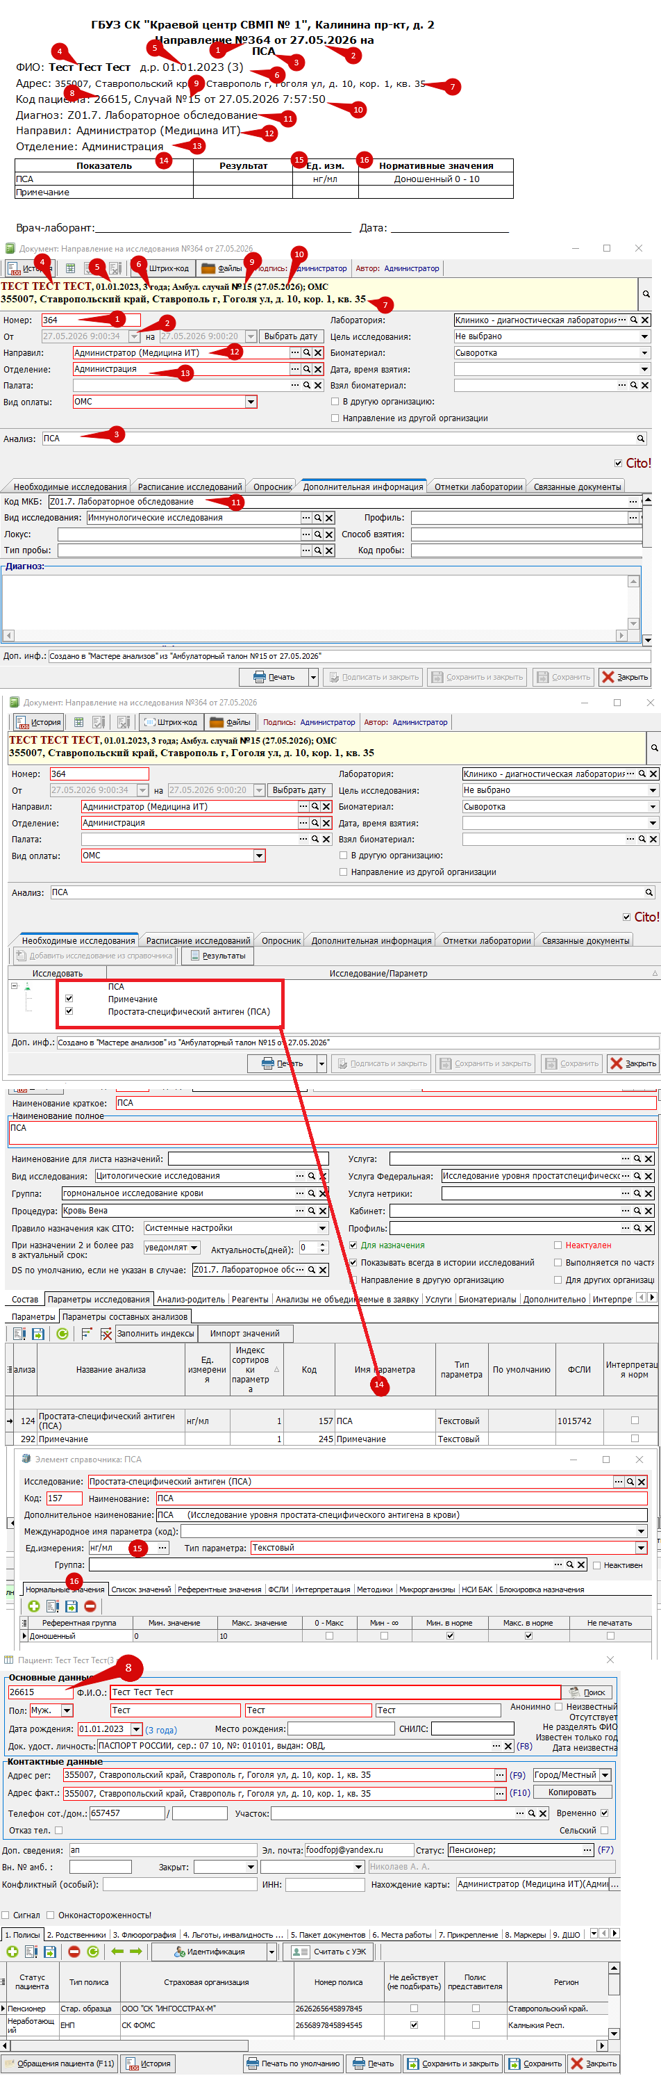Click green right arrow in Полисы toolbar

point(136,1951)
